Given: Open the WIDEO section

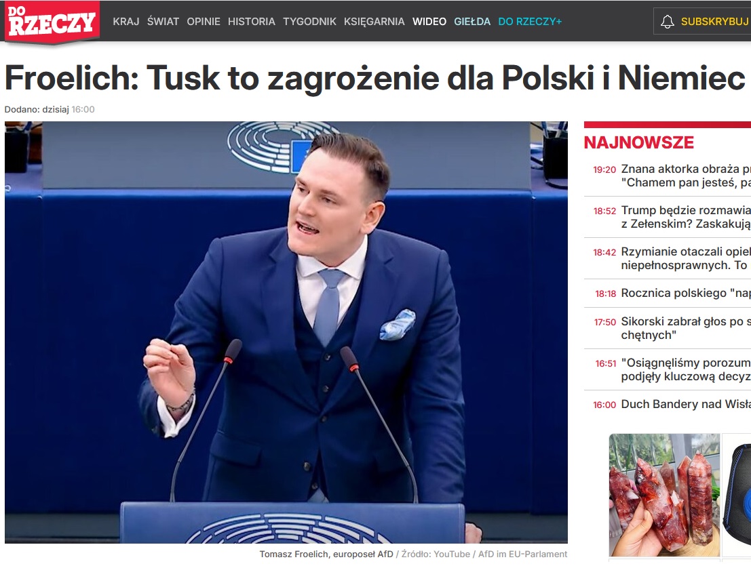Looking at the screenshot, I should [429, 22].
